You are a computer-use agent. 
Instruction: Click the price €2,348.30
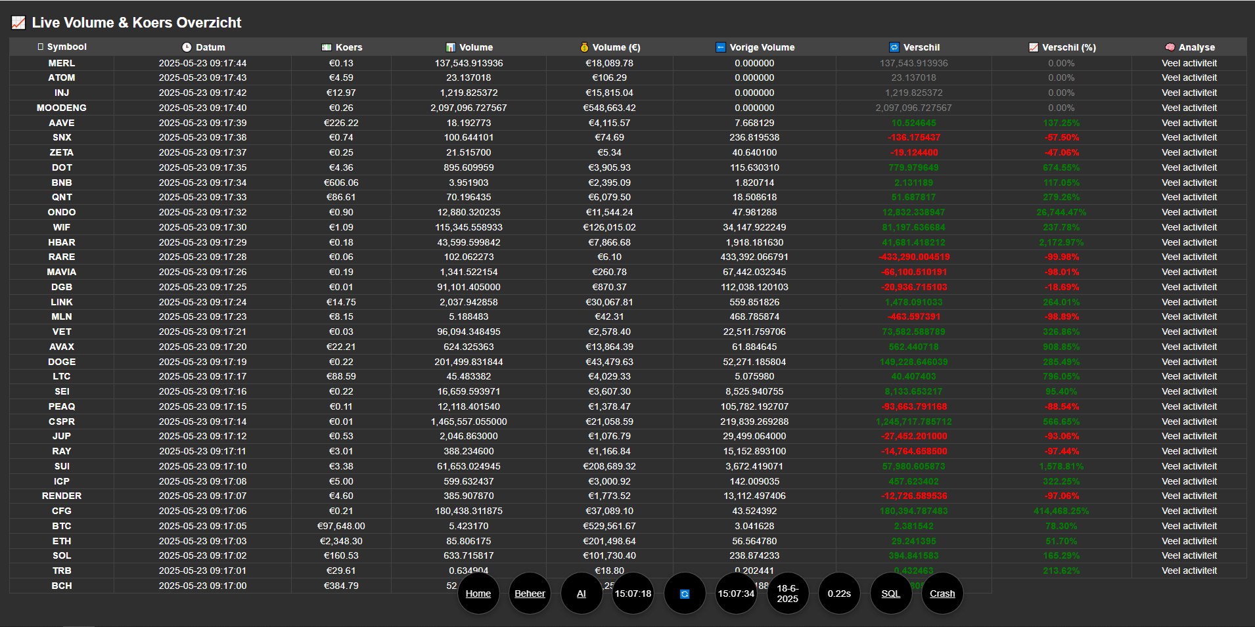point(341,541)
